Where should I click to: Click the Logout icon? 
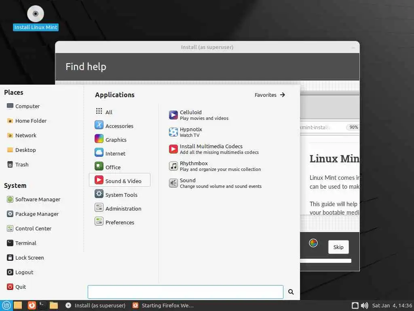pos(10,272)
